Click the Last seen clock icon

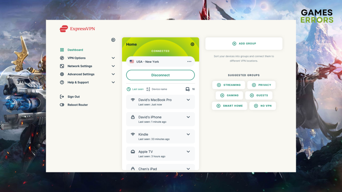pos(129,89)
